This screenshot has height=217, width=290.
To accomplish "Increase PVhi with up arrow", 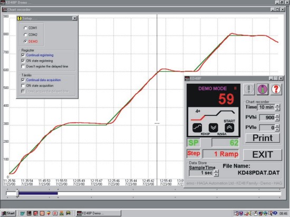I will tap(277, 116).
